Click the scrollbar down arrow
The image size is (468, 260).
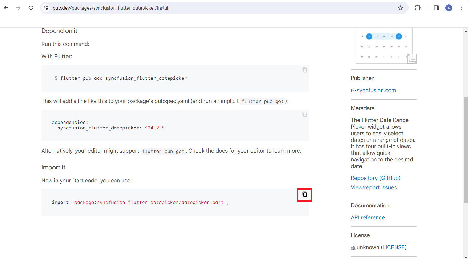tap(466, 258)
